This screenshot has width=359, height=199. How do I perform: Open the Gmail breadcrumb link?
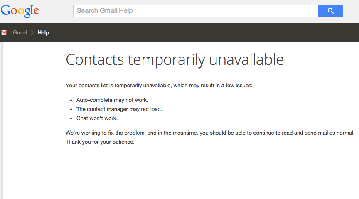click(20, 32)
